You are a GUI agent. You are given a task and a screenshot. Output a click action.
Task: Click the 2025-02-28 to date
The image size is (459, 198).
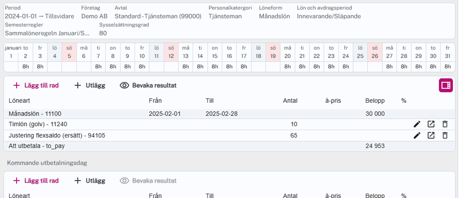tap(222, 114)
